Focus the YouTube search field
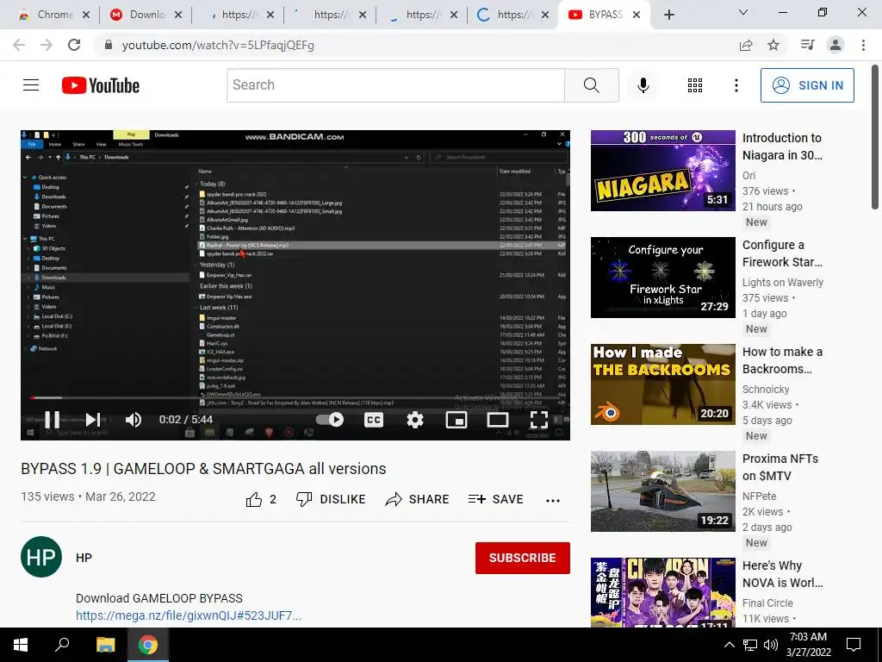Viewport: 882px width, 662px height. [395, 85]
